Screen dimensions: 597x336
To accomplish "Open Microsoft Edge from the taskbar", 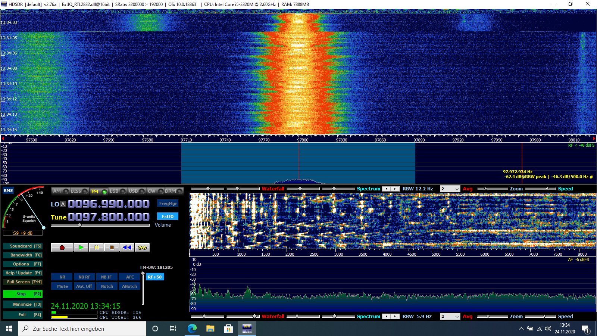I will point(192,329).
